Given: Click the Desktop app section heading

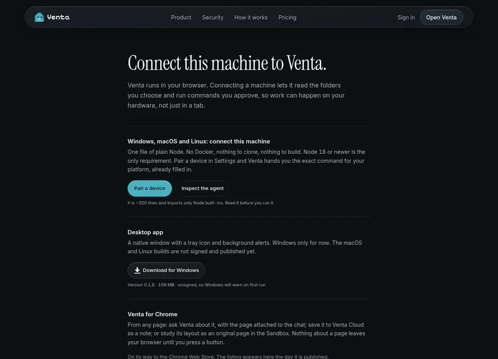Looking at the screenshot, I should pos(145,232).
